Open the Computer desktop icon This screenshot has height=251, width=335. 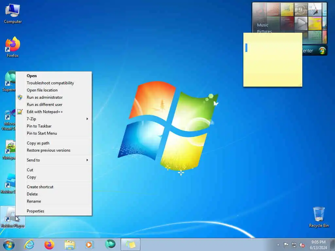pyautogui.click(x=13, y=14)
